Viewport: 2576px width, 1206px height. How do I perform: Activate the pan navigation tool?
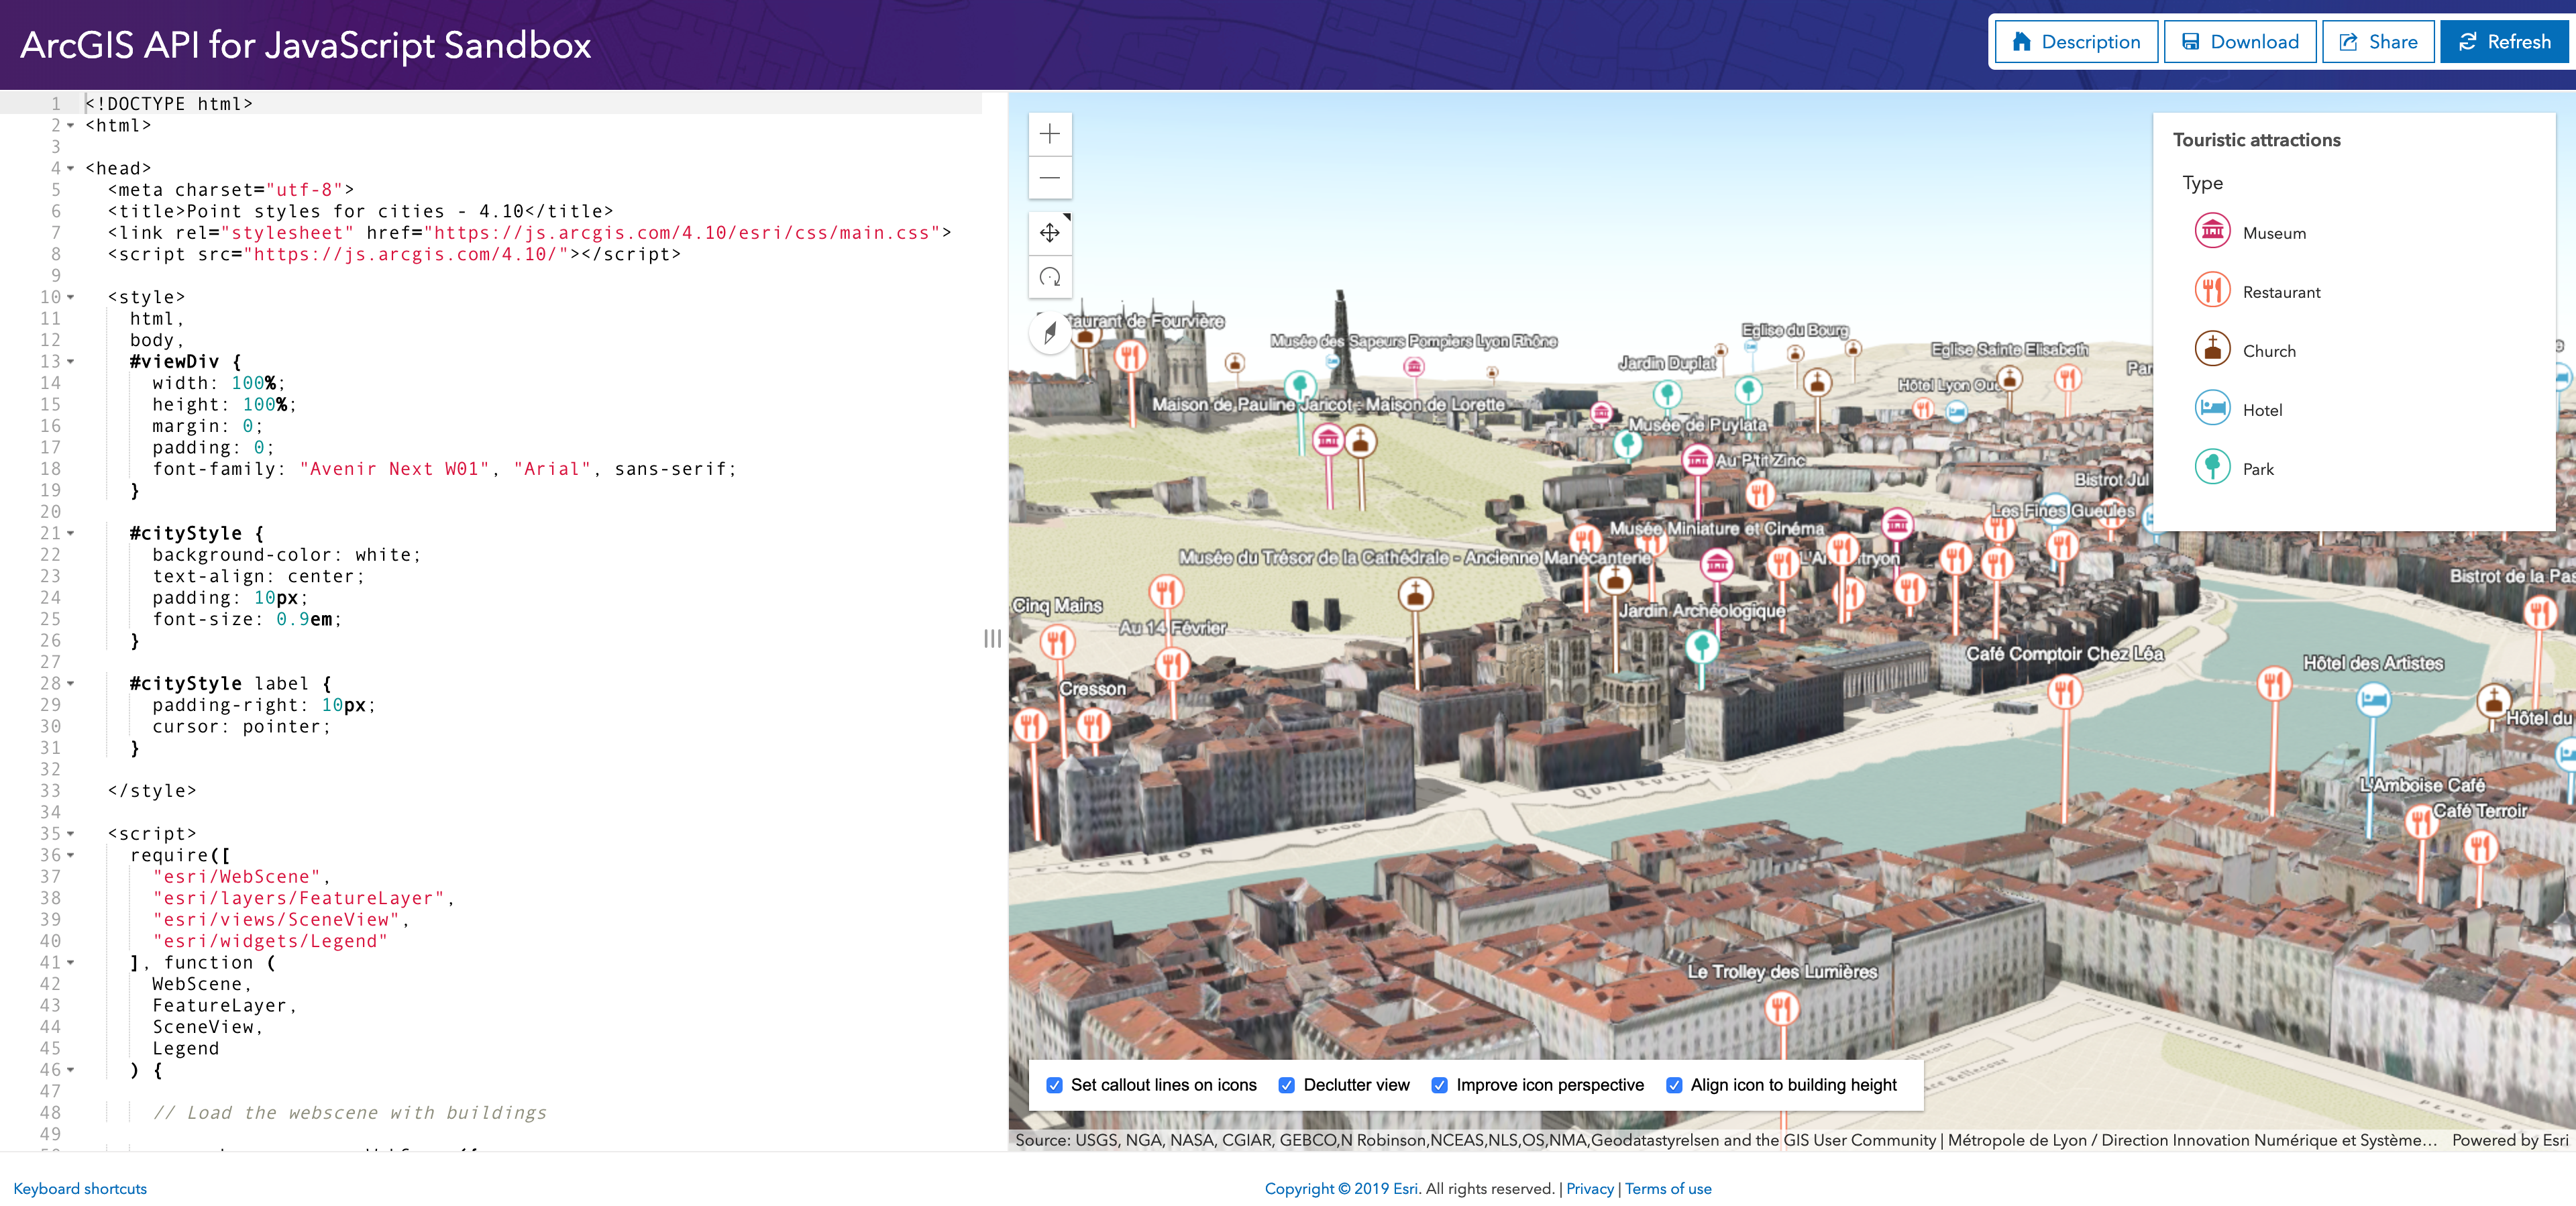pyautogui.click(x=1050, y=233)
